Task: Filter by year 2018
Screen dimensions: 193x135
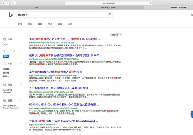Action: (x=5, y=45)
